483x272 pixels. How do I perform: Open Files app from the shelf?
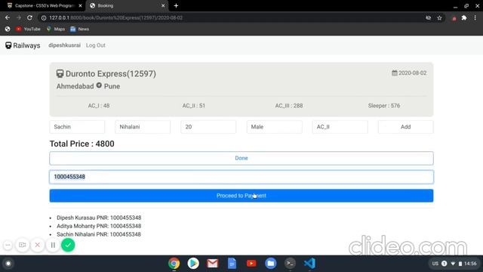pos(271,264)
